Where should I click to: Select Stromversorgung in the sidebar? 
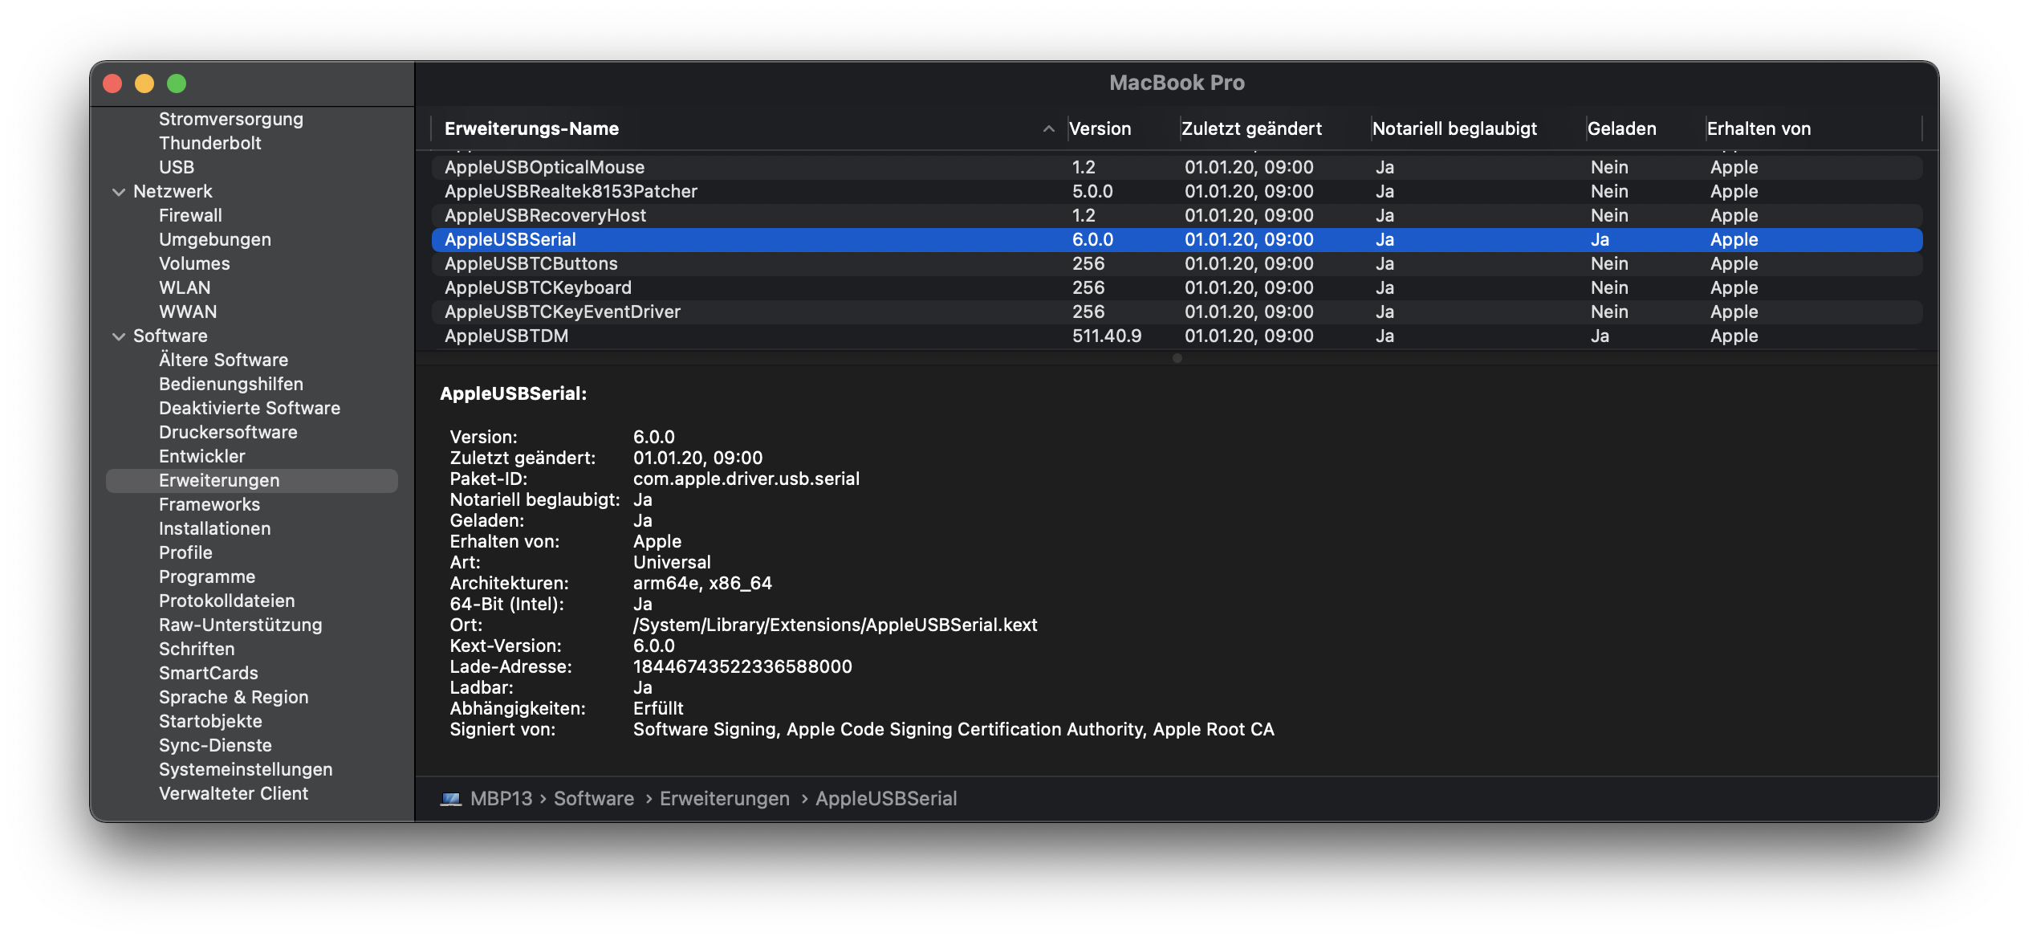pos(231,119)
